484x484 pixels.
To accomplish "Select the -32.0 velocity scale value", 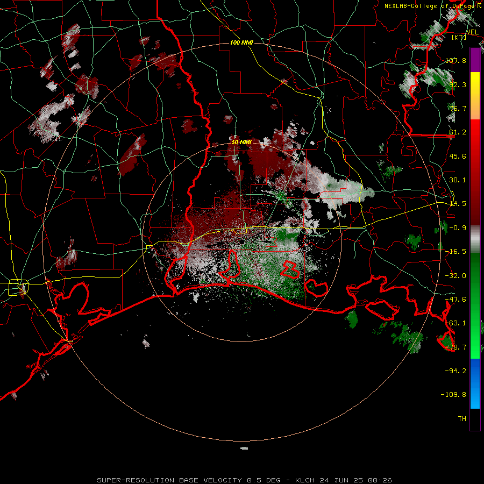I will 455,276.
